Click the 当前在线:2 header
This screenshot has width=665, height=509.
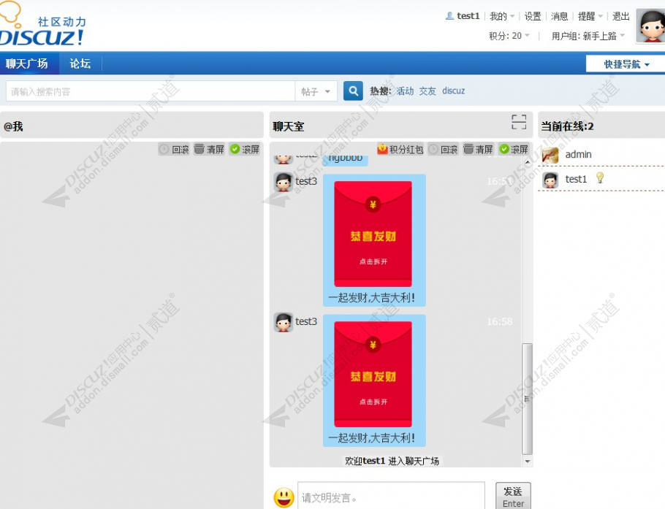point(568,126)
